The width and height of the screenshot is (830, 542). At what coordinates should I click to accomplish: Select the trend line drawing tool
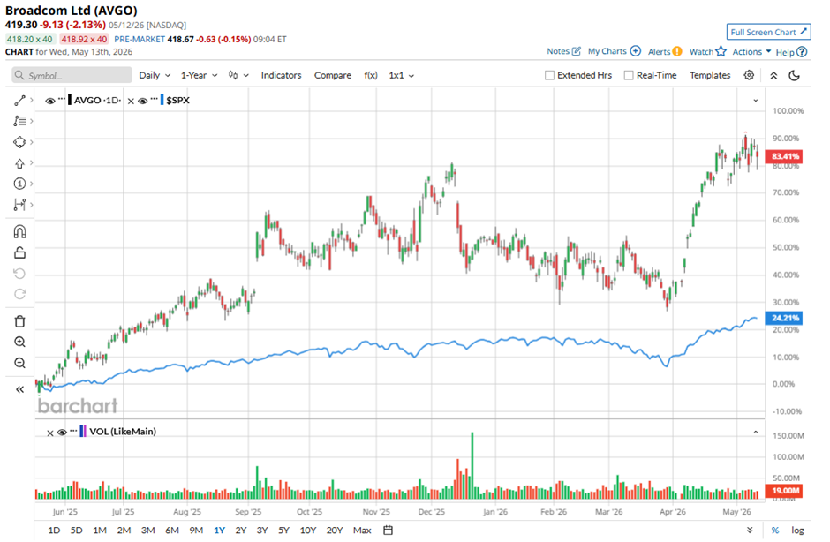point(19,100)
